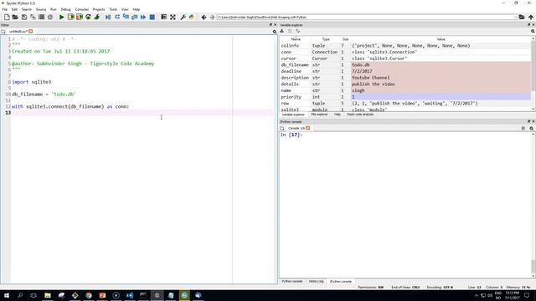536x301 pixels.
Task: Switch to the Python console tab
Action: point(292,282)
